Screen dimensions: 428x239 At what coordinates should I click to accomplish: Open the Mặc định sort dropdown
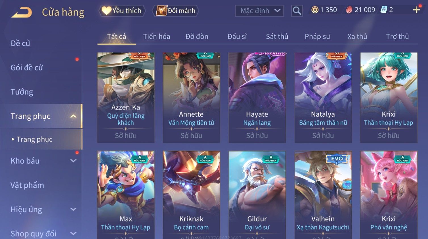pyautogui.click(x=259, y=11)
